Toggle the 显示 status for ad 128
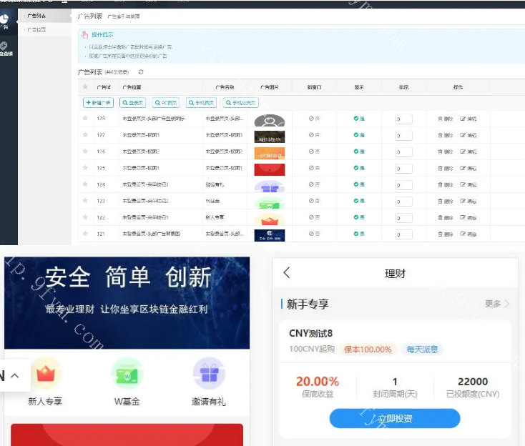The image size is (525, 446). [358, 119]
